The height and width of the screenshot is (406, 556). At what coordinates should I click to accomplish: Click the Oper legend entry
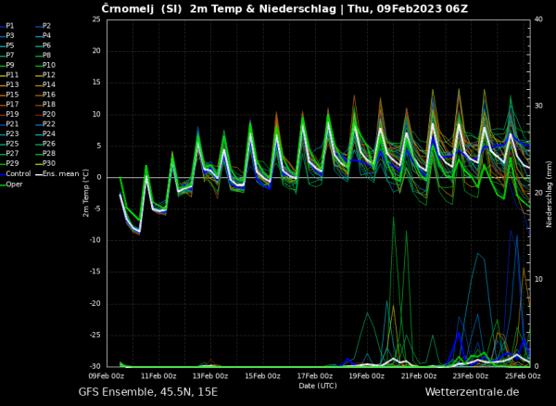pyautogui.click(x=11, y=184)
